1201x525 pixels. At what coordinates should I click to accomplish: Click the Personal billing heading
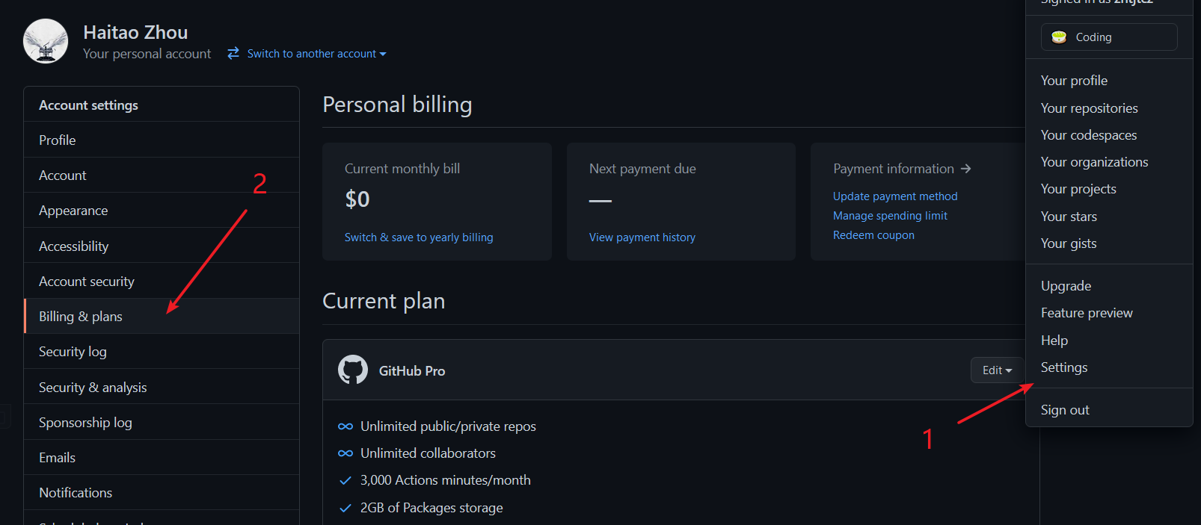[397, 105]
